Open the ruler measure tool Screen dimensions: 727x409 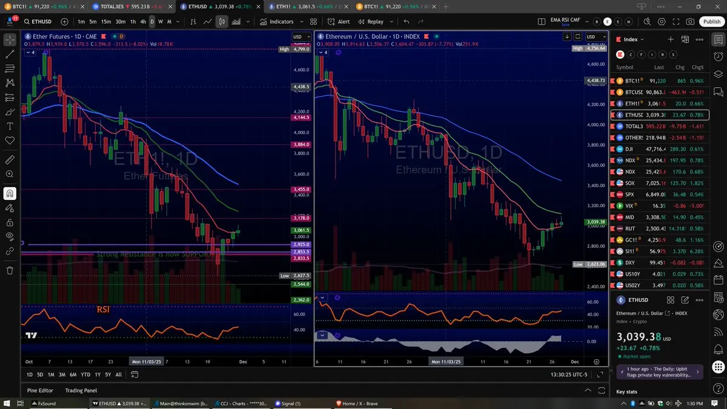point(10,160)
